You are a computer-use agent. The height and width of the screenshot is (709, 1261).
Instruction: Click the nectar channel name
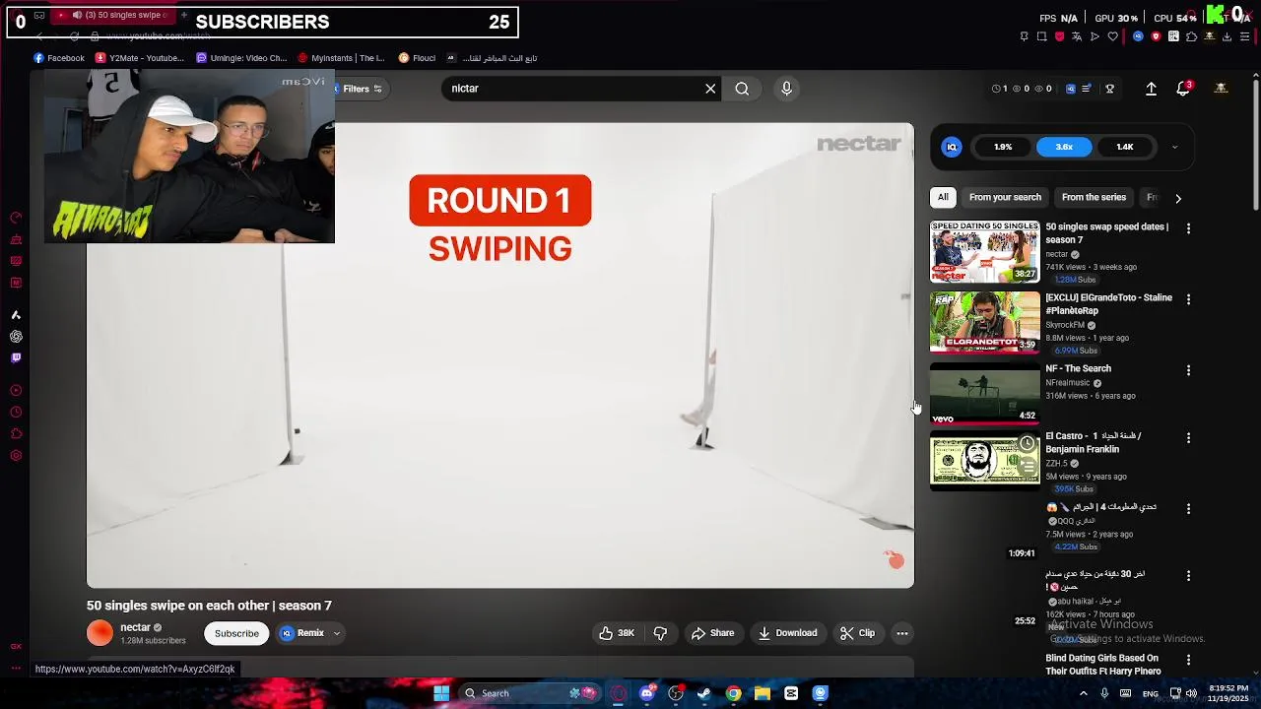click(135, 627)
